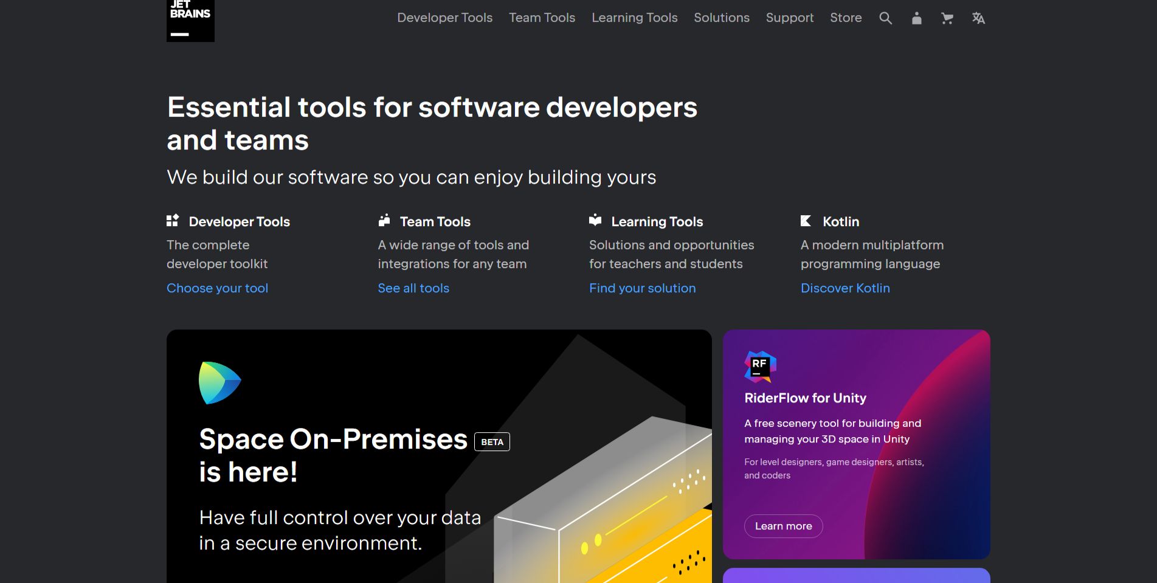
Task: Click 'Solutions and opportunities' description
Action: pos(672,254)
